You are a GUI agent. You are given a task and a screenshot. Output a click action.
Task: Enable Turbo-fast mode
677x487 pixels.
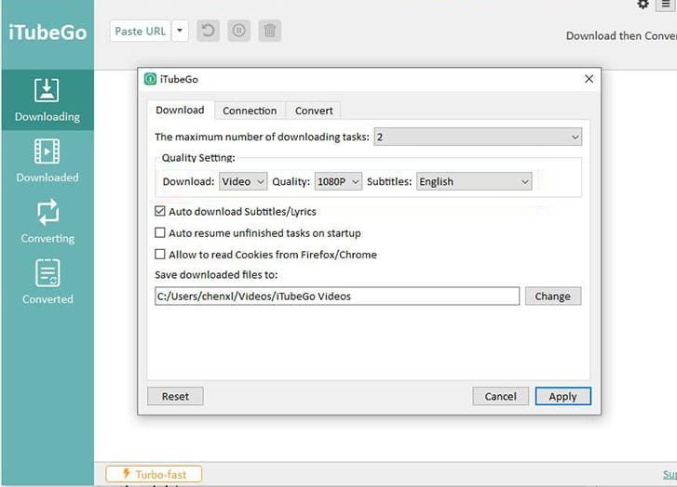154,474
